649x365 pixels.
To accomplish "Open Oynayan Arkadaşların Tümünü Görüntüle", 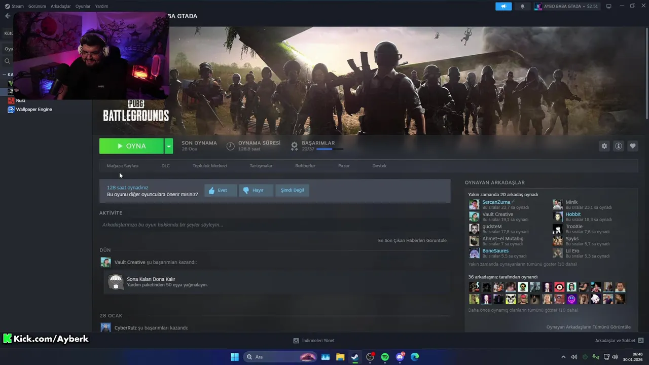I will (x=589, y=327).
